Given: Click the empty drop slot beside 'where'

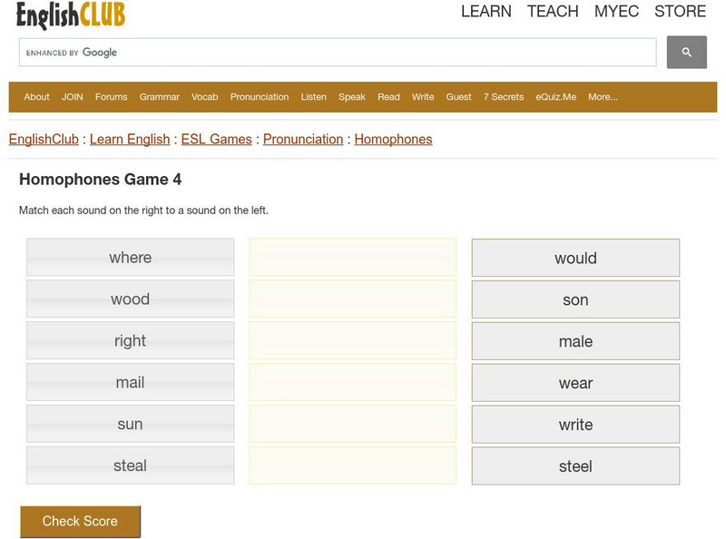Looking at the screenshot, I should [x=352, y=257].
